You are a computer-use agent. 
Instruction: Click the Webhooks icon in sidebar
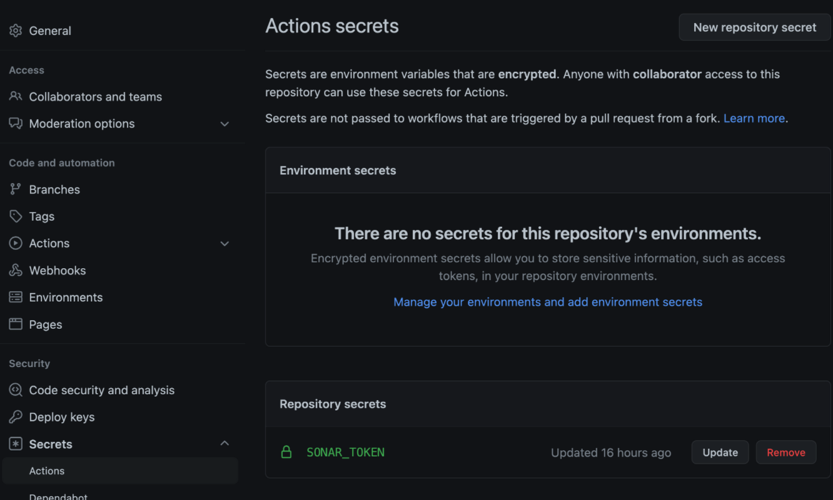(16, 271)
